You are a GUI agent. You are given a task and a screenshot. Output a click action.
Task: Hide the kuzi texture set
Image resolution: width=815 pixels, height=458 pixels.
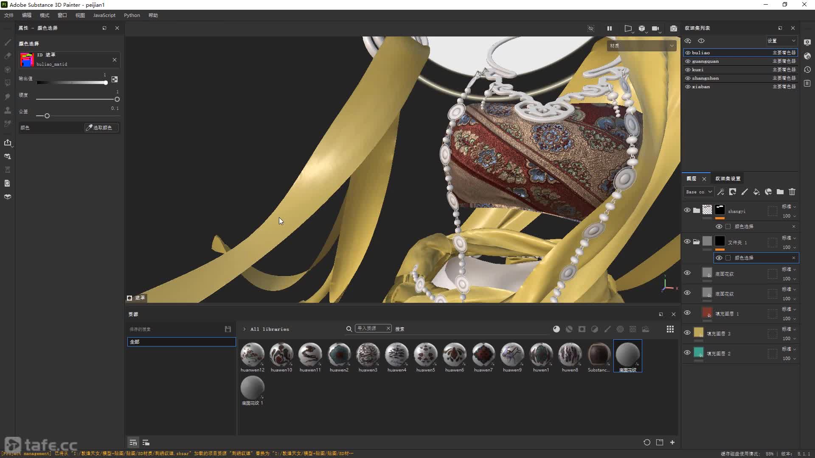(688, 70)
